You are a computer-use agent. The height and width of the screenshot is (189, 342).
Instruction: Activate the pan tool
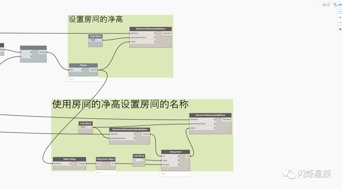[x=340, y=29]
